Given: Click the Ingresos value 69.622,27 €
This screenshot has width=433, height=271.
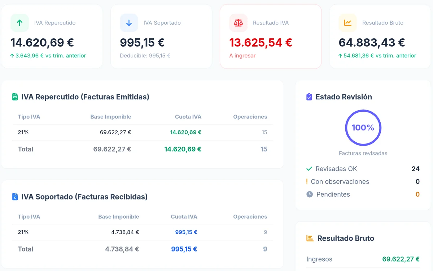Looking at the screenshot, I should point(401,259).
